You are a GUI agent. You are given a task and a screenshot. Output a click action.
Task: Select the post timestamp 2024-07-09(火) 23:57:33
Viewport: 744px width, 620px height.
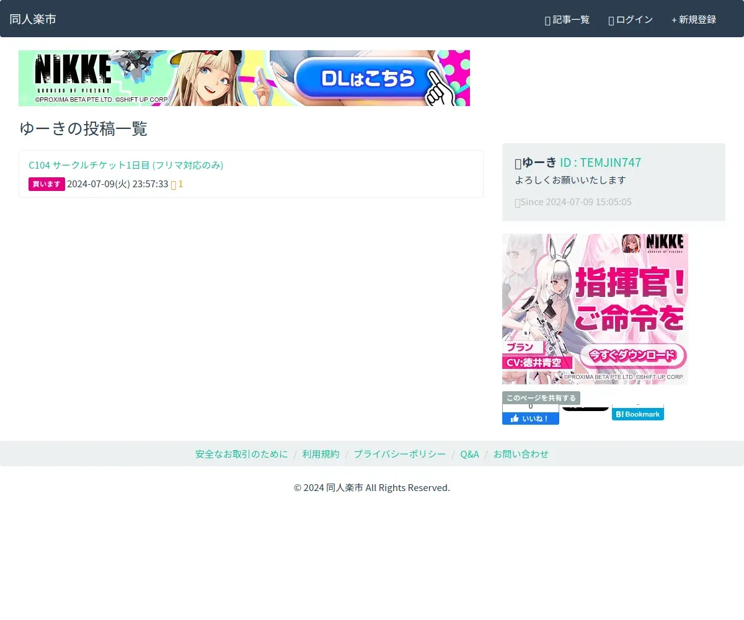118,184
